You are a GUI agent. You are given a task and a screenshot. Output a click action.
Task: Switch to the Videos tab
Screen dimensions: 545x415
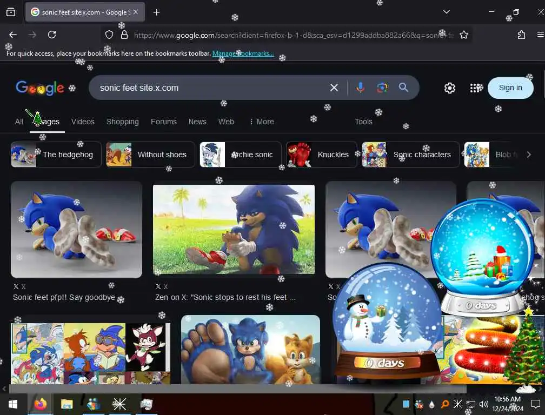(x=83, y=122)
